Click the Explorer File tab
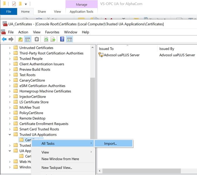Screen dimensions: 197x175 click(x=8, y=12)
